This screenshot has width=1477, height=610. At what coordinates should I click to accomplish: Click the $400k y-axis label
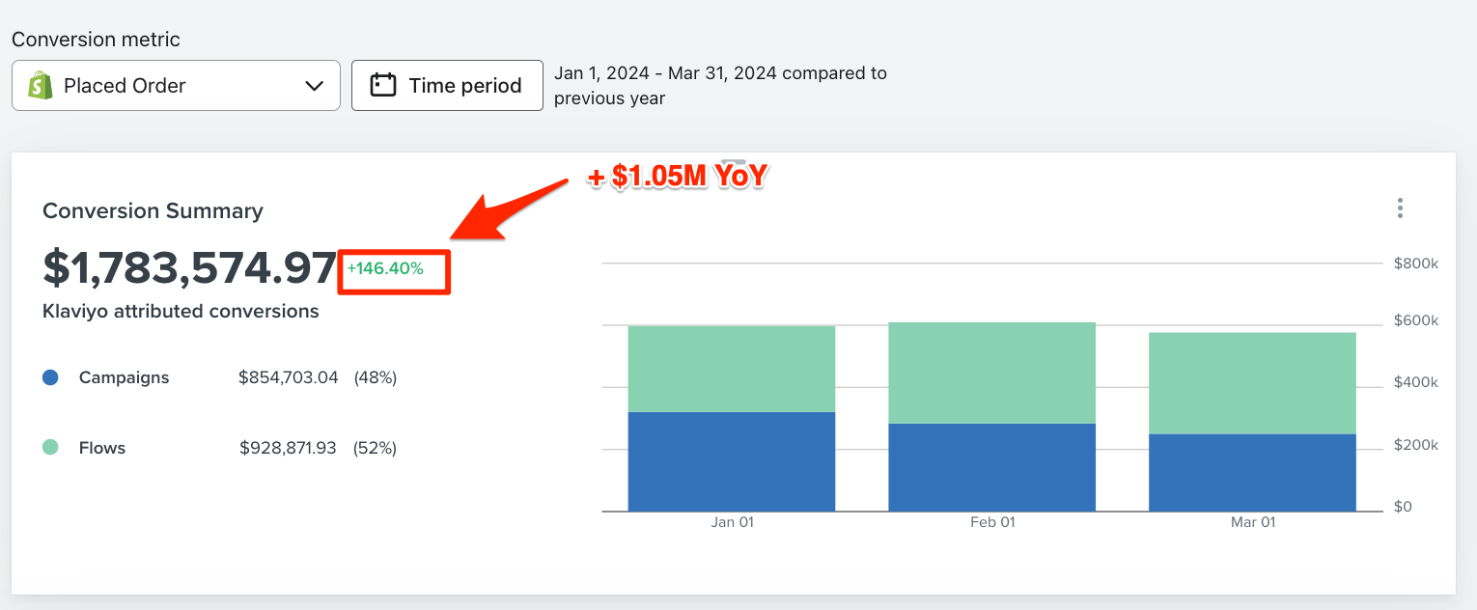(x=1416, y=383)
